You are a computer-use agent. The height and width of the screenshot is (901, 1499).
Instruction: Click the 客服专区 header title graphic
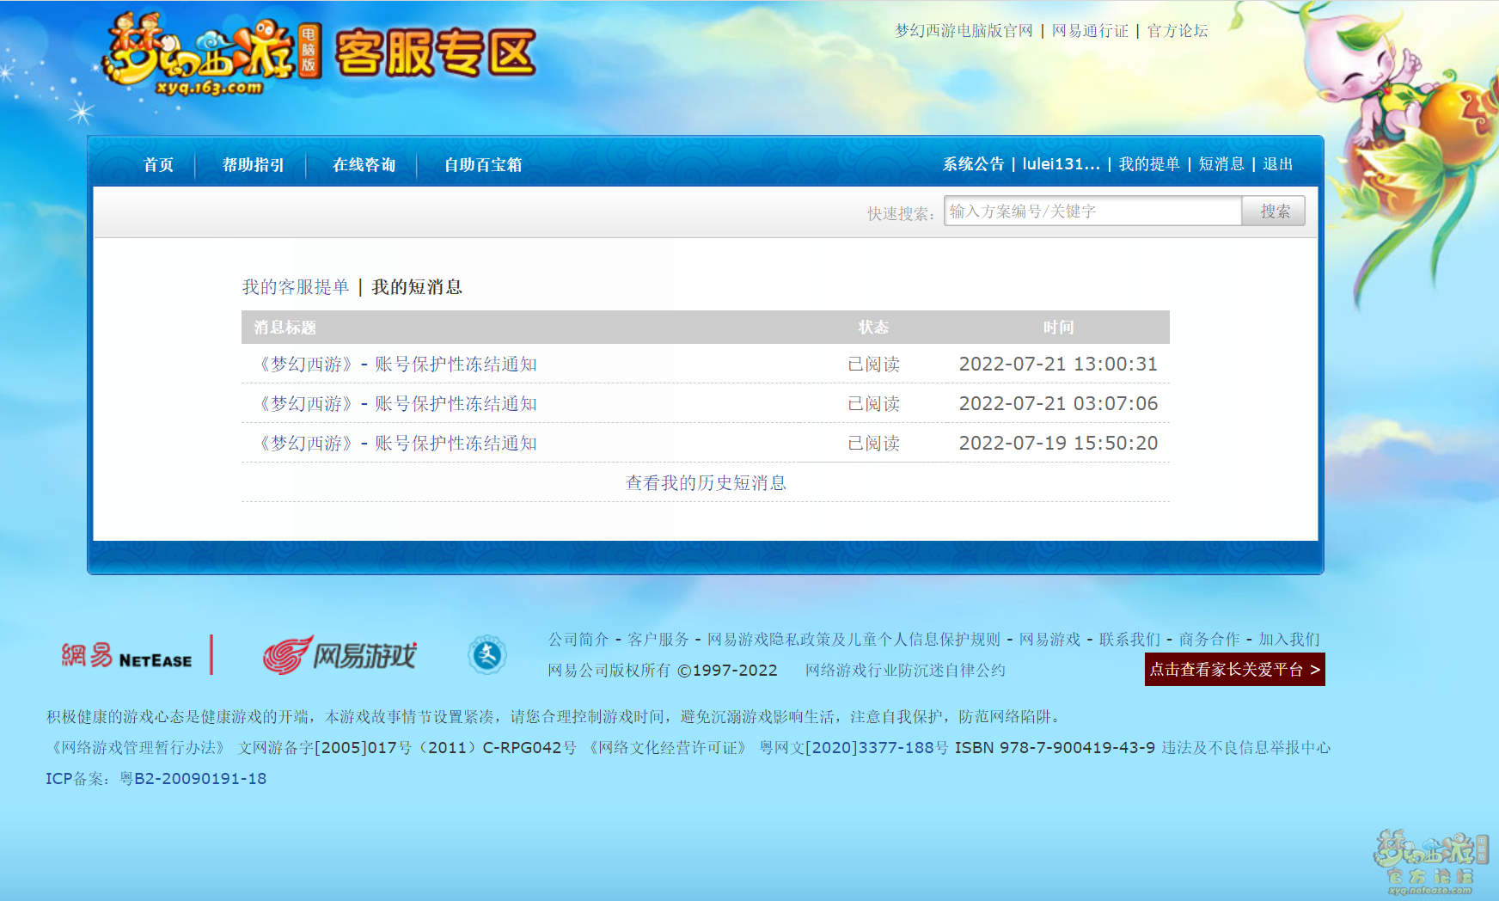tap(436, 53)
